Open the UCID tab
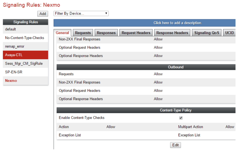Viewport: 239px width, 151px height. coord(229,33)
